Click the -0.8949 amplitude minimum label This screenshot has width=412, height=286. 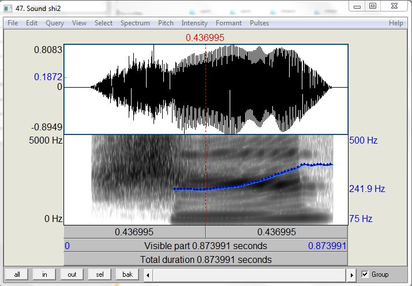47,127
